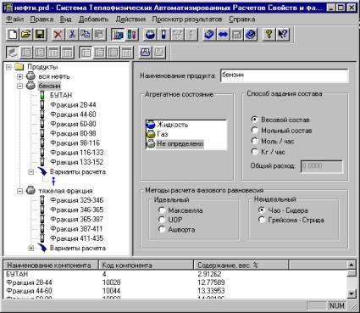
Task: Select Фракция 98-116 in the product tree
Action: pyautogui.click(x=75, y=143)
